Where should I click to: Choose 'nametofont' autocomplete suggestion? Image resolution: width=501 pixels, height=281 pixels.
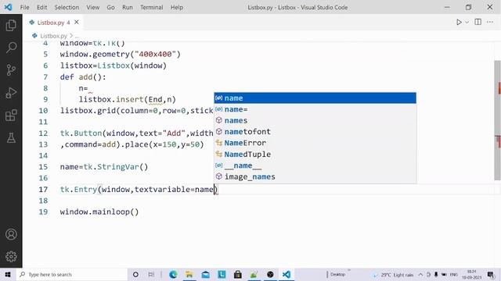(x=315, y=132)
